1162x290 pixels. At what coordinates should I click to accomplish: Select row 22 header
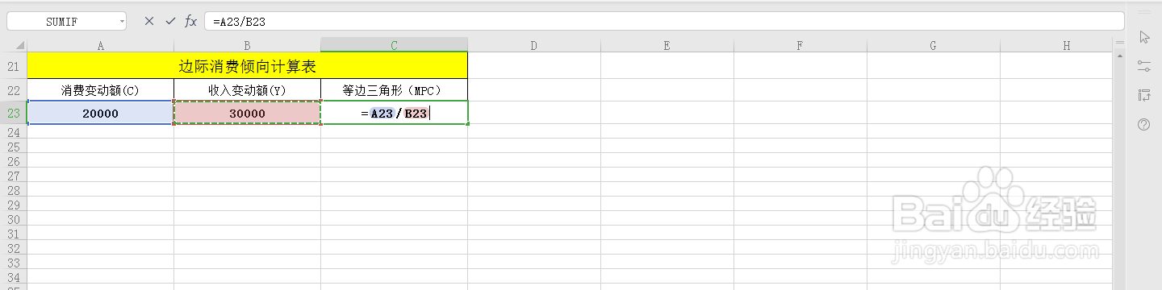click(x=13, y=90)
